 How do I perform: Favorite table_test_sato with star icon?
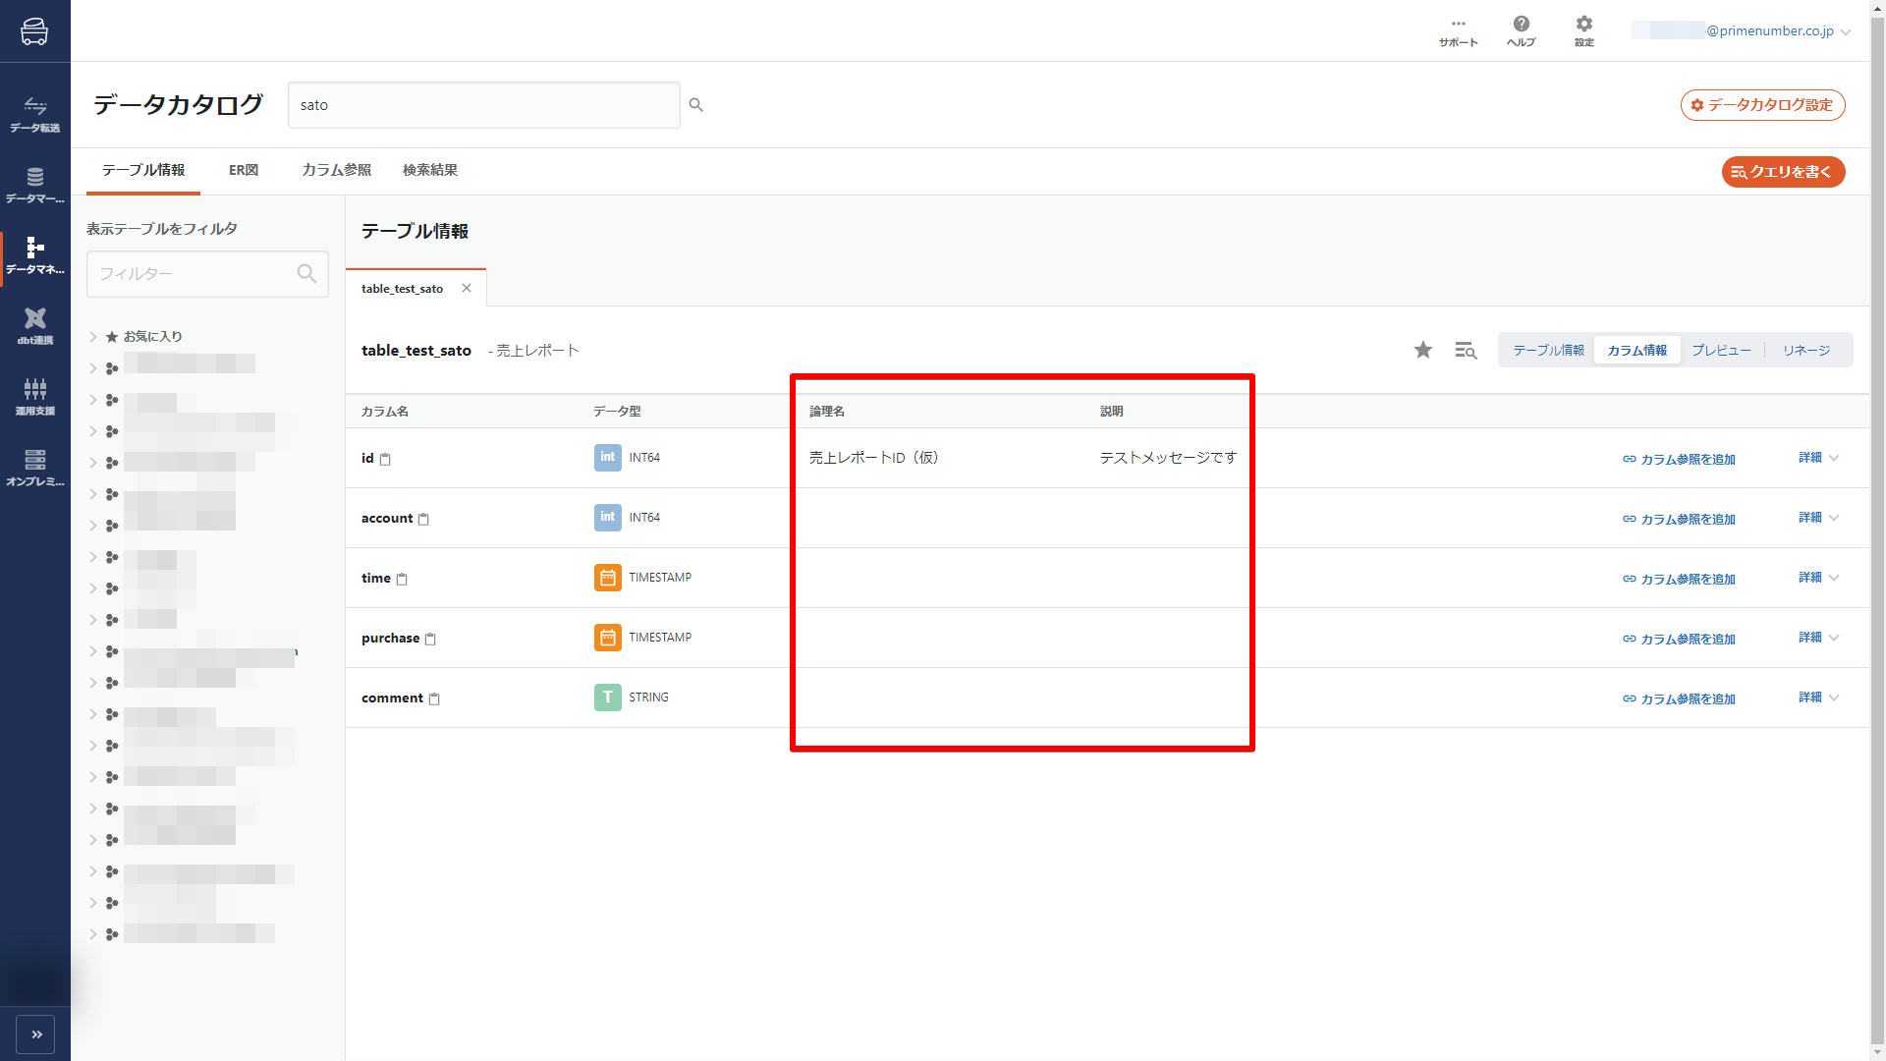[x=1423, y=350]
